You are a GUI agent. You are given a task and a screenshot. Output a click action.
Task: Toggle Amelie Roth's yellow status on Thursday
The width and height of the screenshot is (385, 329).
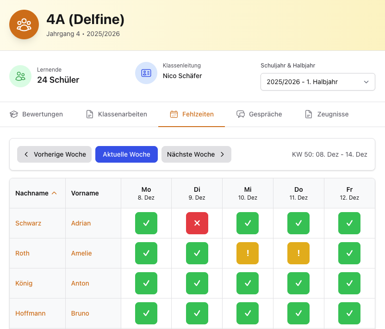coord(298,253)
